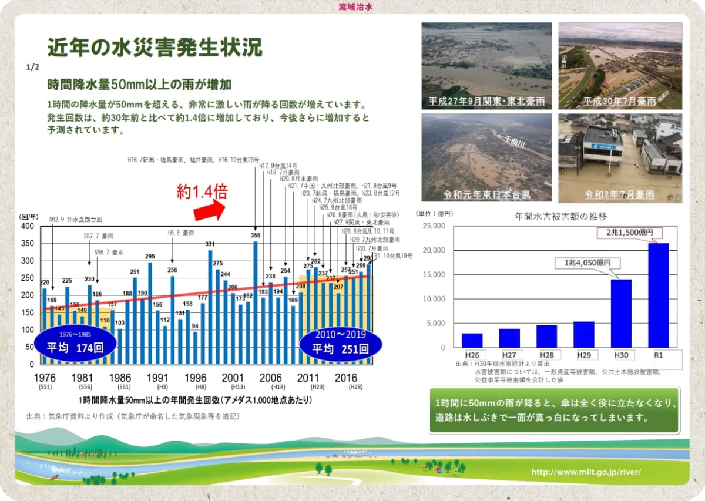Select the 令和元年東日本台風 photo

pos(486,157)
